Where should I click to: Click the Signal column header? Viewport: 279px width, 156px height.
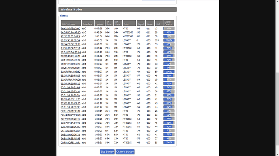[141, 23]
